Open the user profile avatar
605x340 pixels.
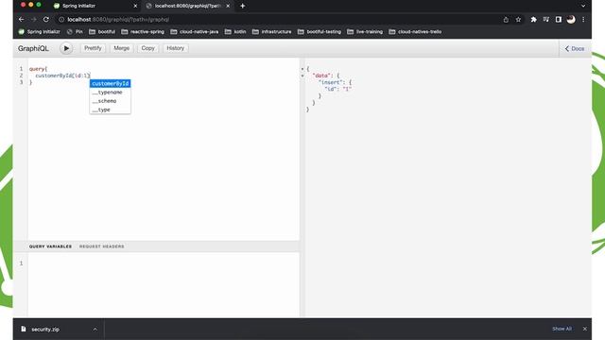571,19
